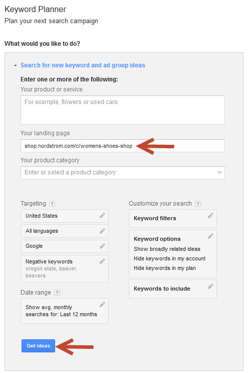Click the Enter or select a product category field
This screenshot has width=248, height=373.
123,173
